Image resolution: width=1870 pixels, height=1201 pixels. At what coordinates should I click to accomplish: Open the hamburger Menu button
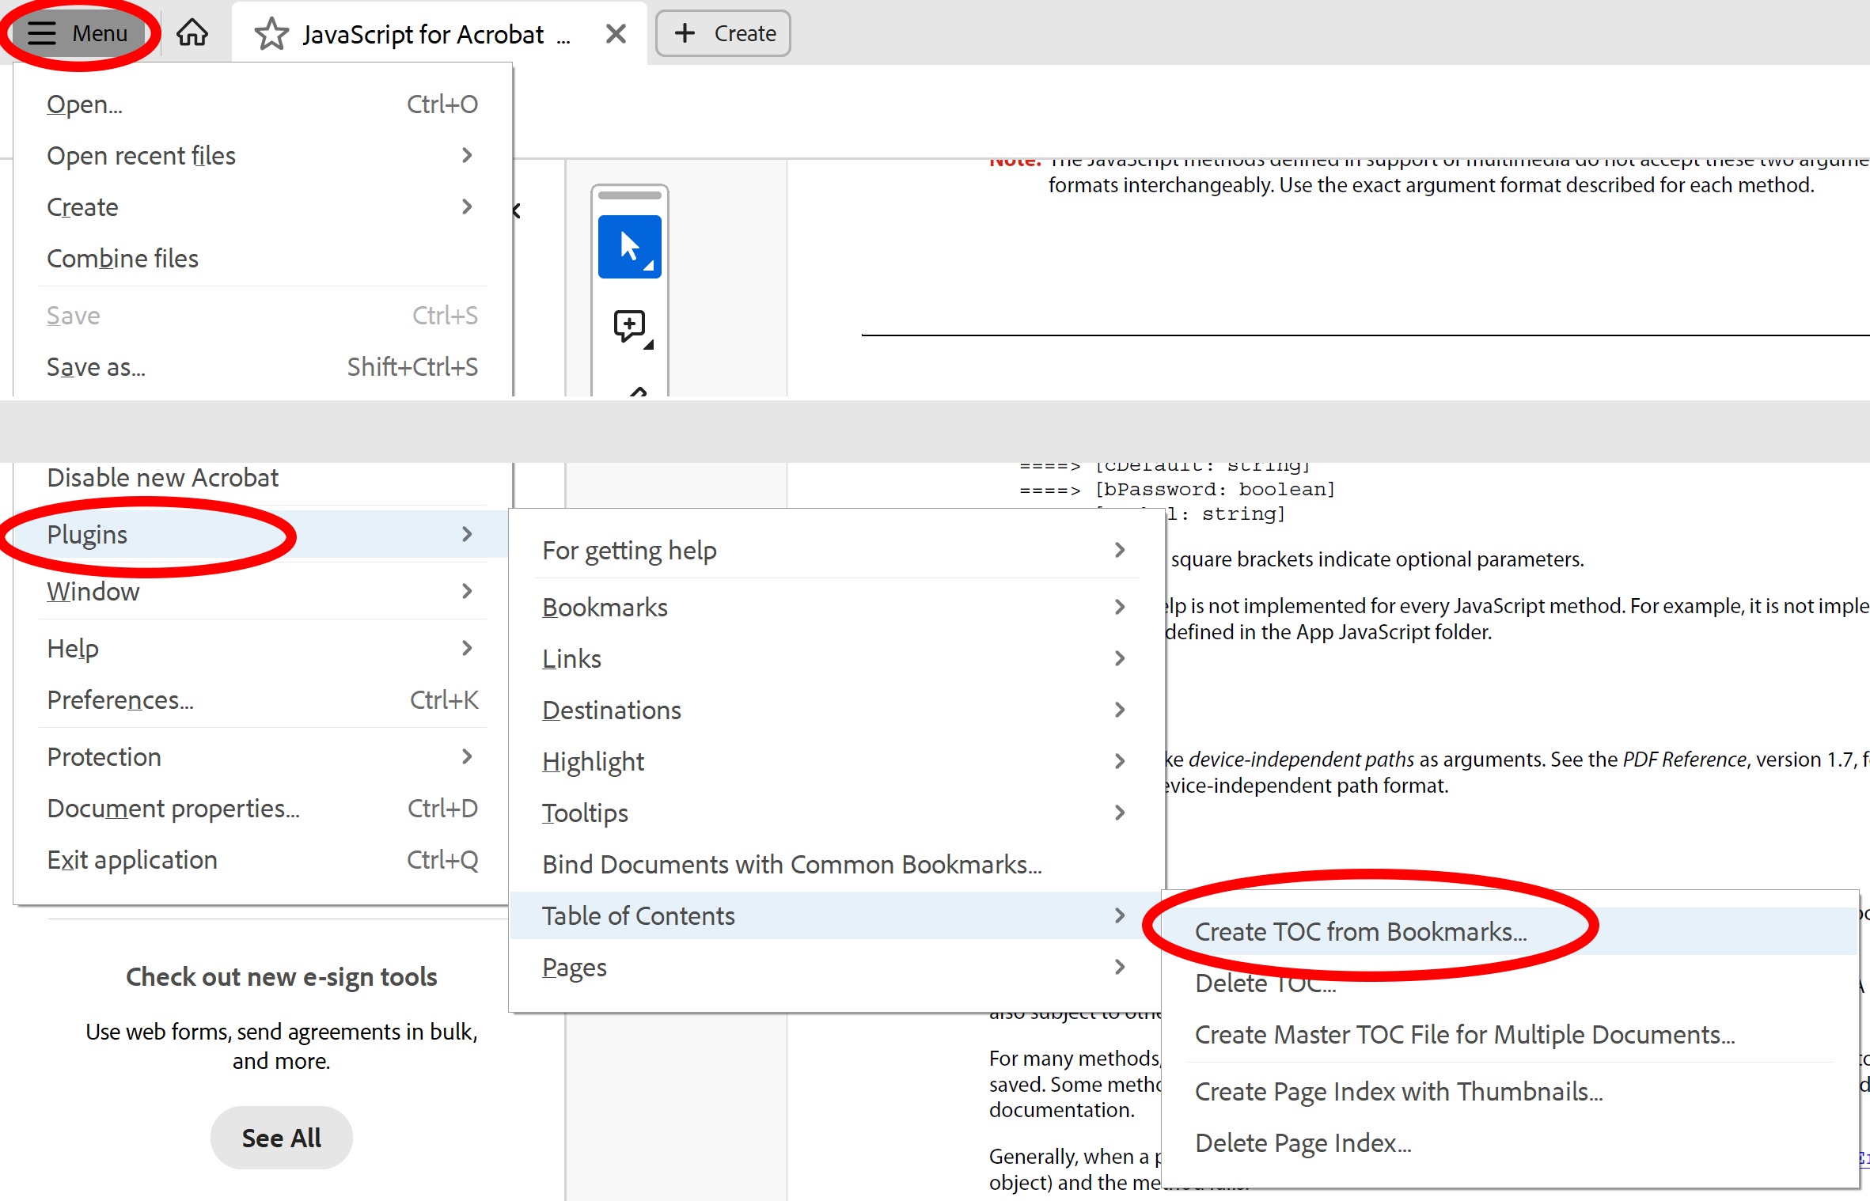[78, 33]
